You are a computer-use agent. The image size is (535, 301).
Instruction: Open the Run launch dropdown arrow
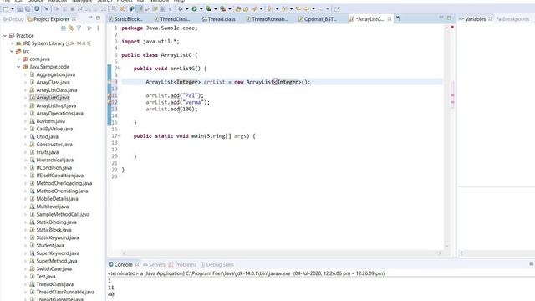click(201, 9)
